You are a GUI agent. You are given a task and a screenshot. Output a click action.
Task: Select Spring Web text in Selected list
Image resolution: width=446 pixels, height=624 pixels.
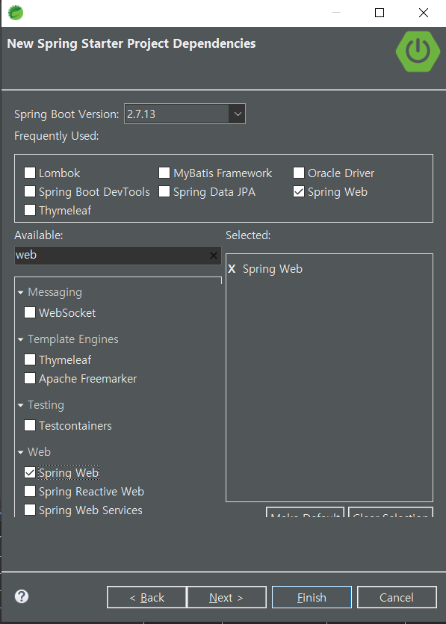273,269
